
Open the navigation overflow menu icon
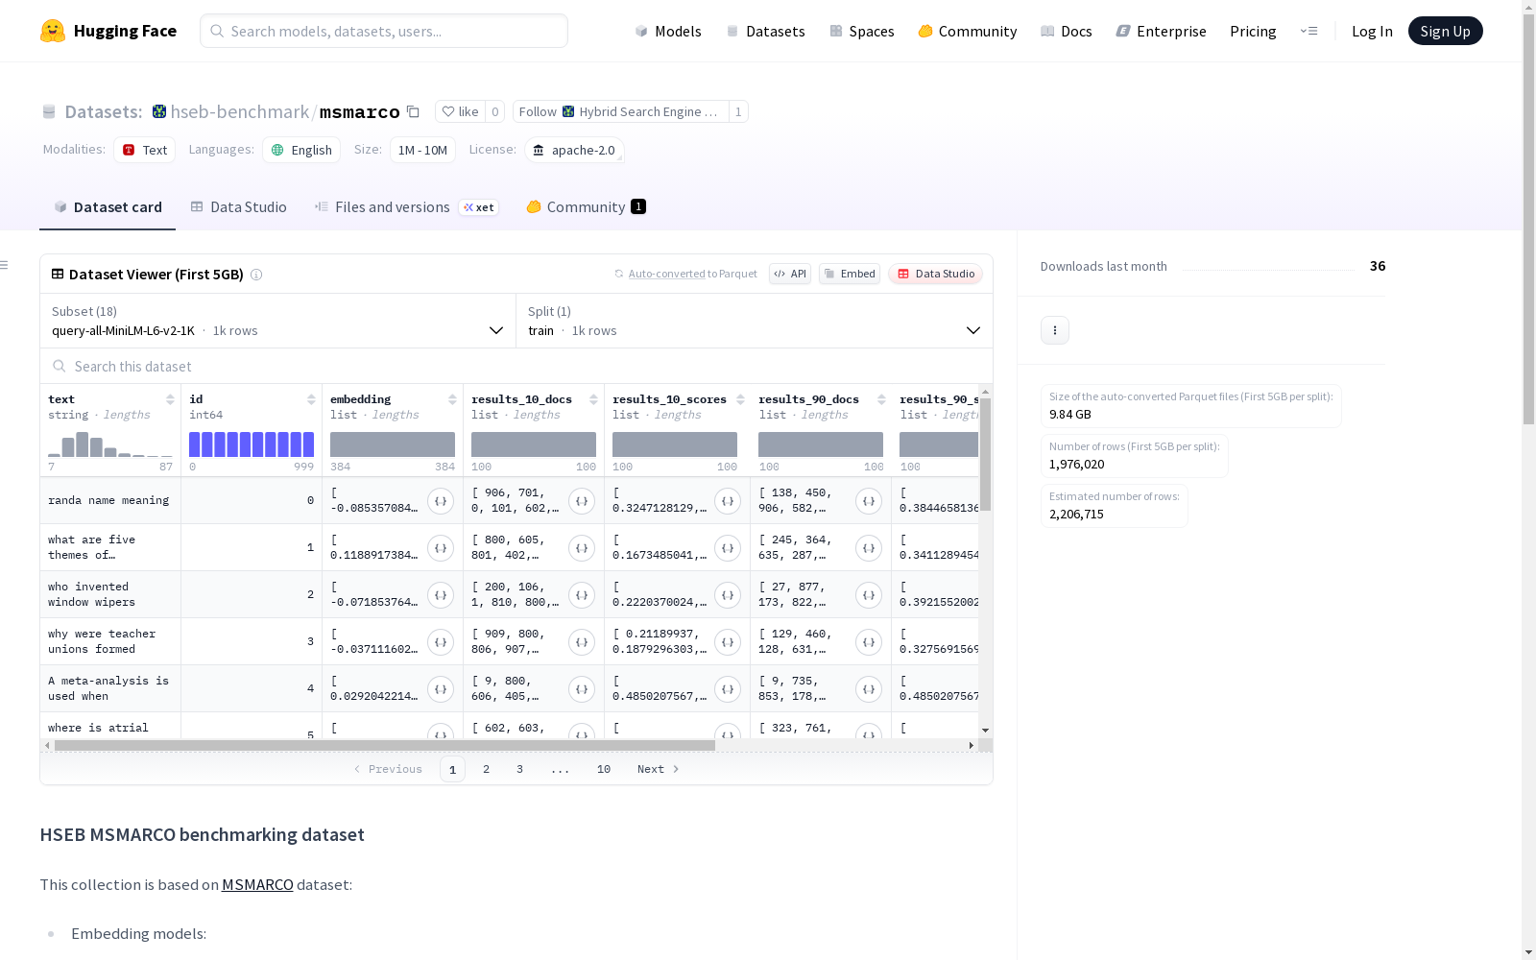click(x=1308, y=31)
